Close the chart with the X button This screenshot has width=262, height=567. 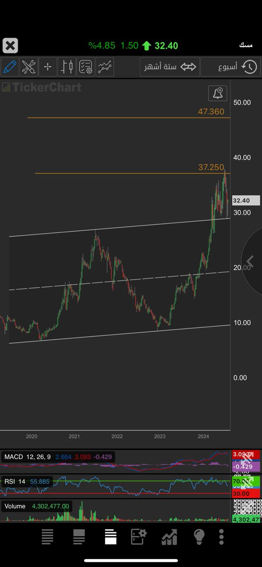(x=10, y=46)
